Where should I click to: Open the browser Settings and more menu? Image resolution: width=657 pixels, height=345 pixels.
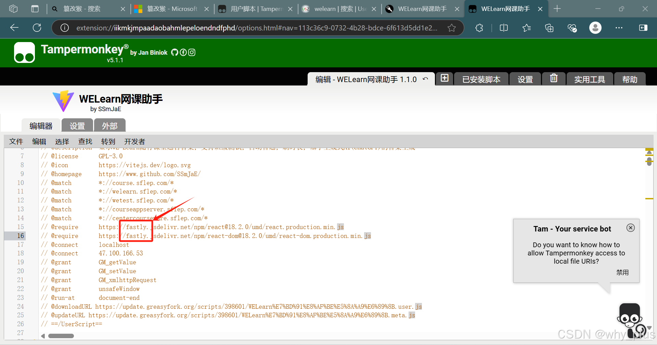tap(619, 28)
